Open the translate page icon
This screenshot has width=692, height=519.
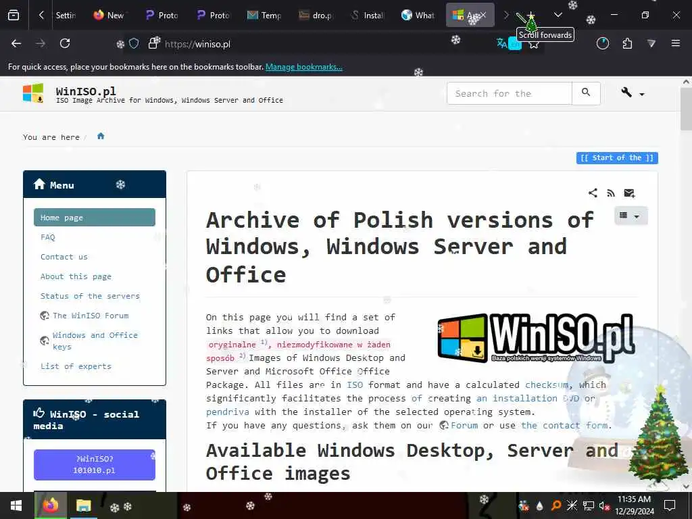click(x=501, y=43)
